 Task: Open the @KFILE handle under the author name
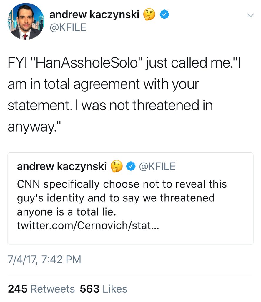tap(68, 27)
